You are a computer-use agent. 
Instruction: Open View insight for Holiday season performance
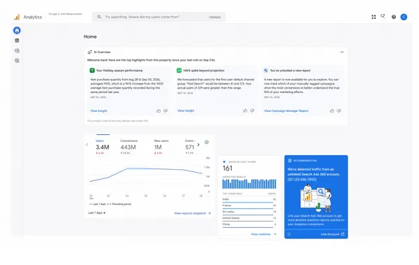[98, 110]
